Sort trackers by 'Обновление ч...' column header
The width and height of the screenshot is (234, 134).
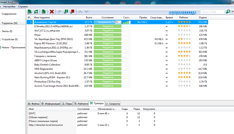click(106, 109)
